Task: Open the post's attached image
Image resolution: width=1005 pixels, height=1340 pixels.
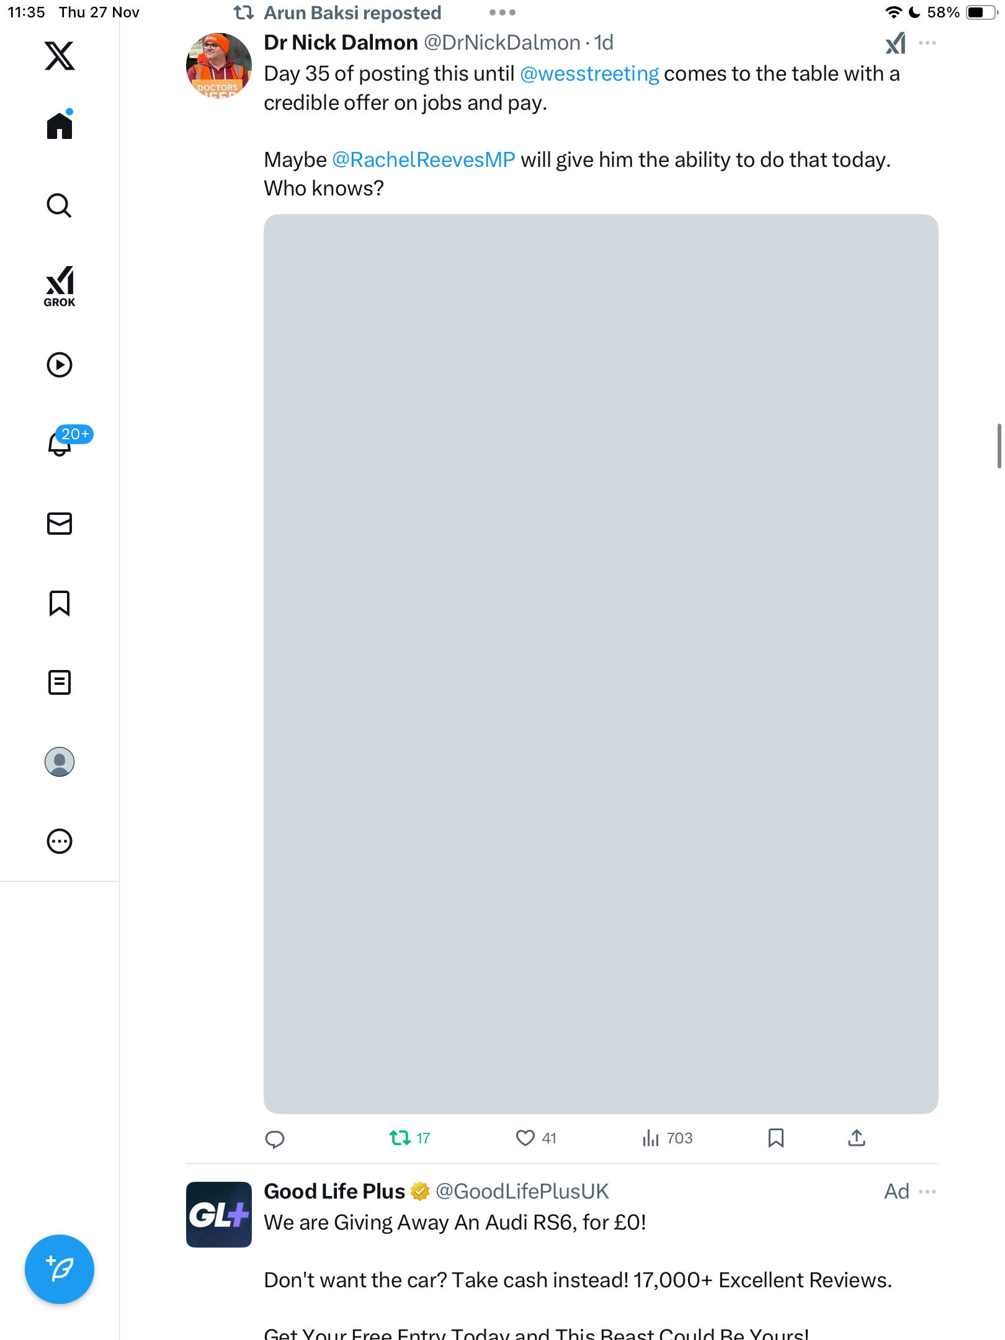Action: click(601, 664)
